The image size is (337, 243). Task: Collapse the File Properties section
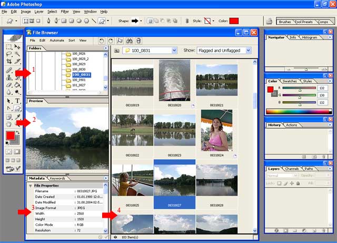point(31,186)
